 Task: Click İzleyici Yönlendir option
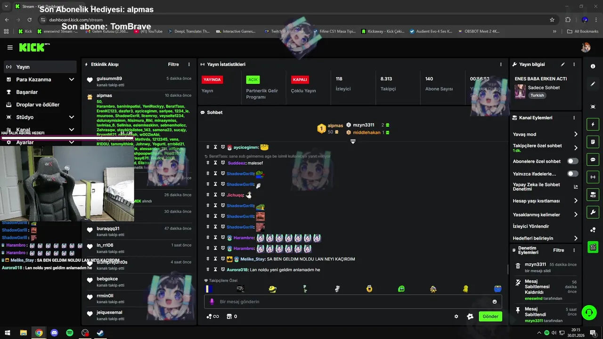pos(531,226)
